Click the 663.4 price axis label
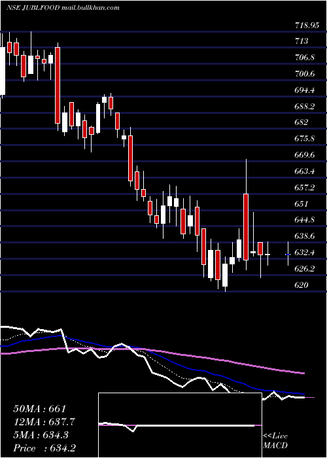Screen dimensions: 327x458 305,171
